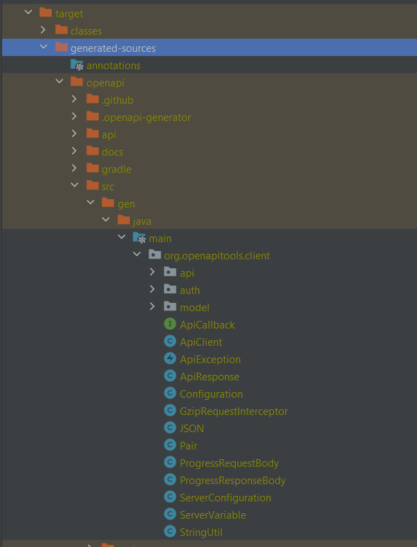
Task: Select ProgressRequestBody in the tree
Action: 229,463
